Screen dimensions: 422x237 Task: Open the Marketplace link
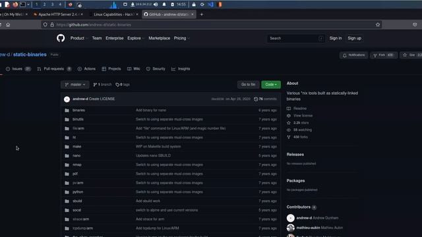[160, 38]
